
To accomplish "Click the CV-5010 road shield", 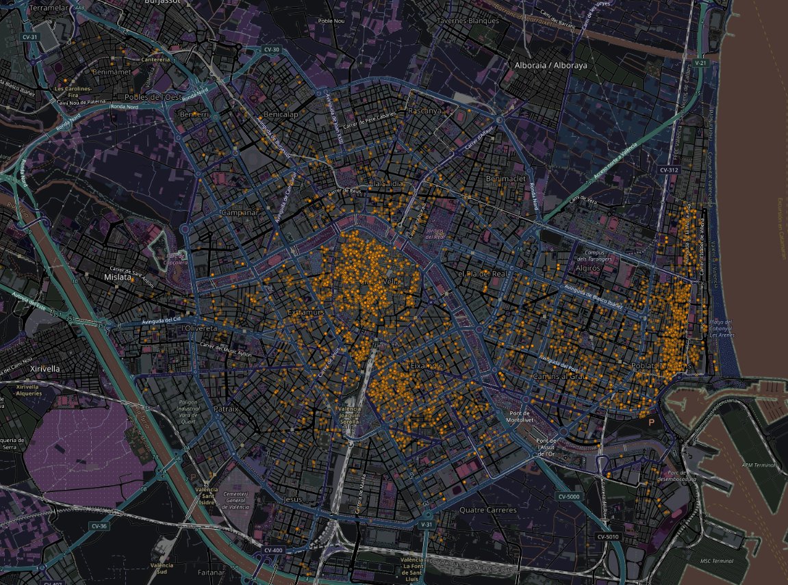I will pos(608,537).
